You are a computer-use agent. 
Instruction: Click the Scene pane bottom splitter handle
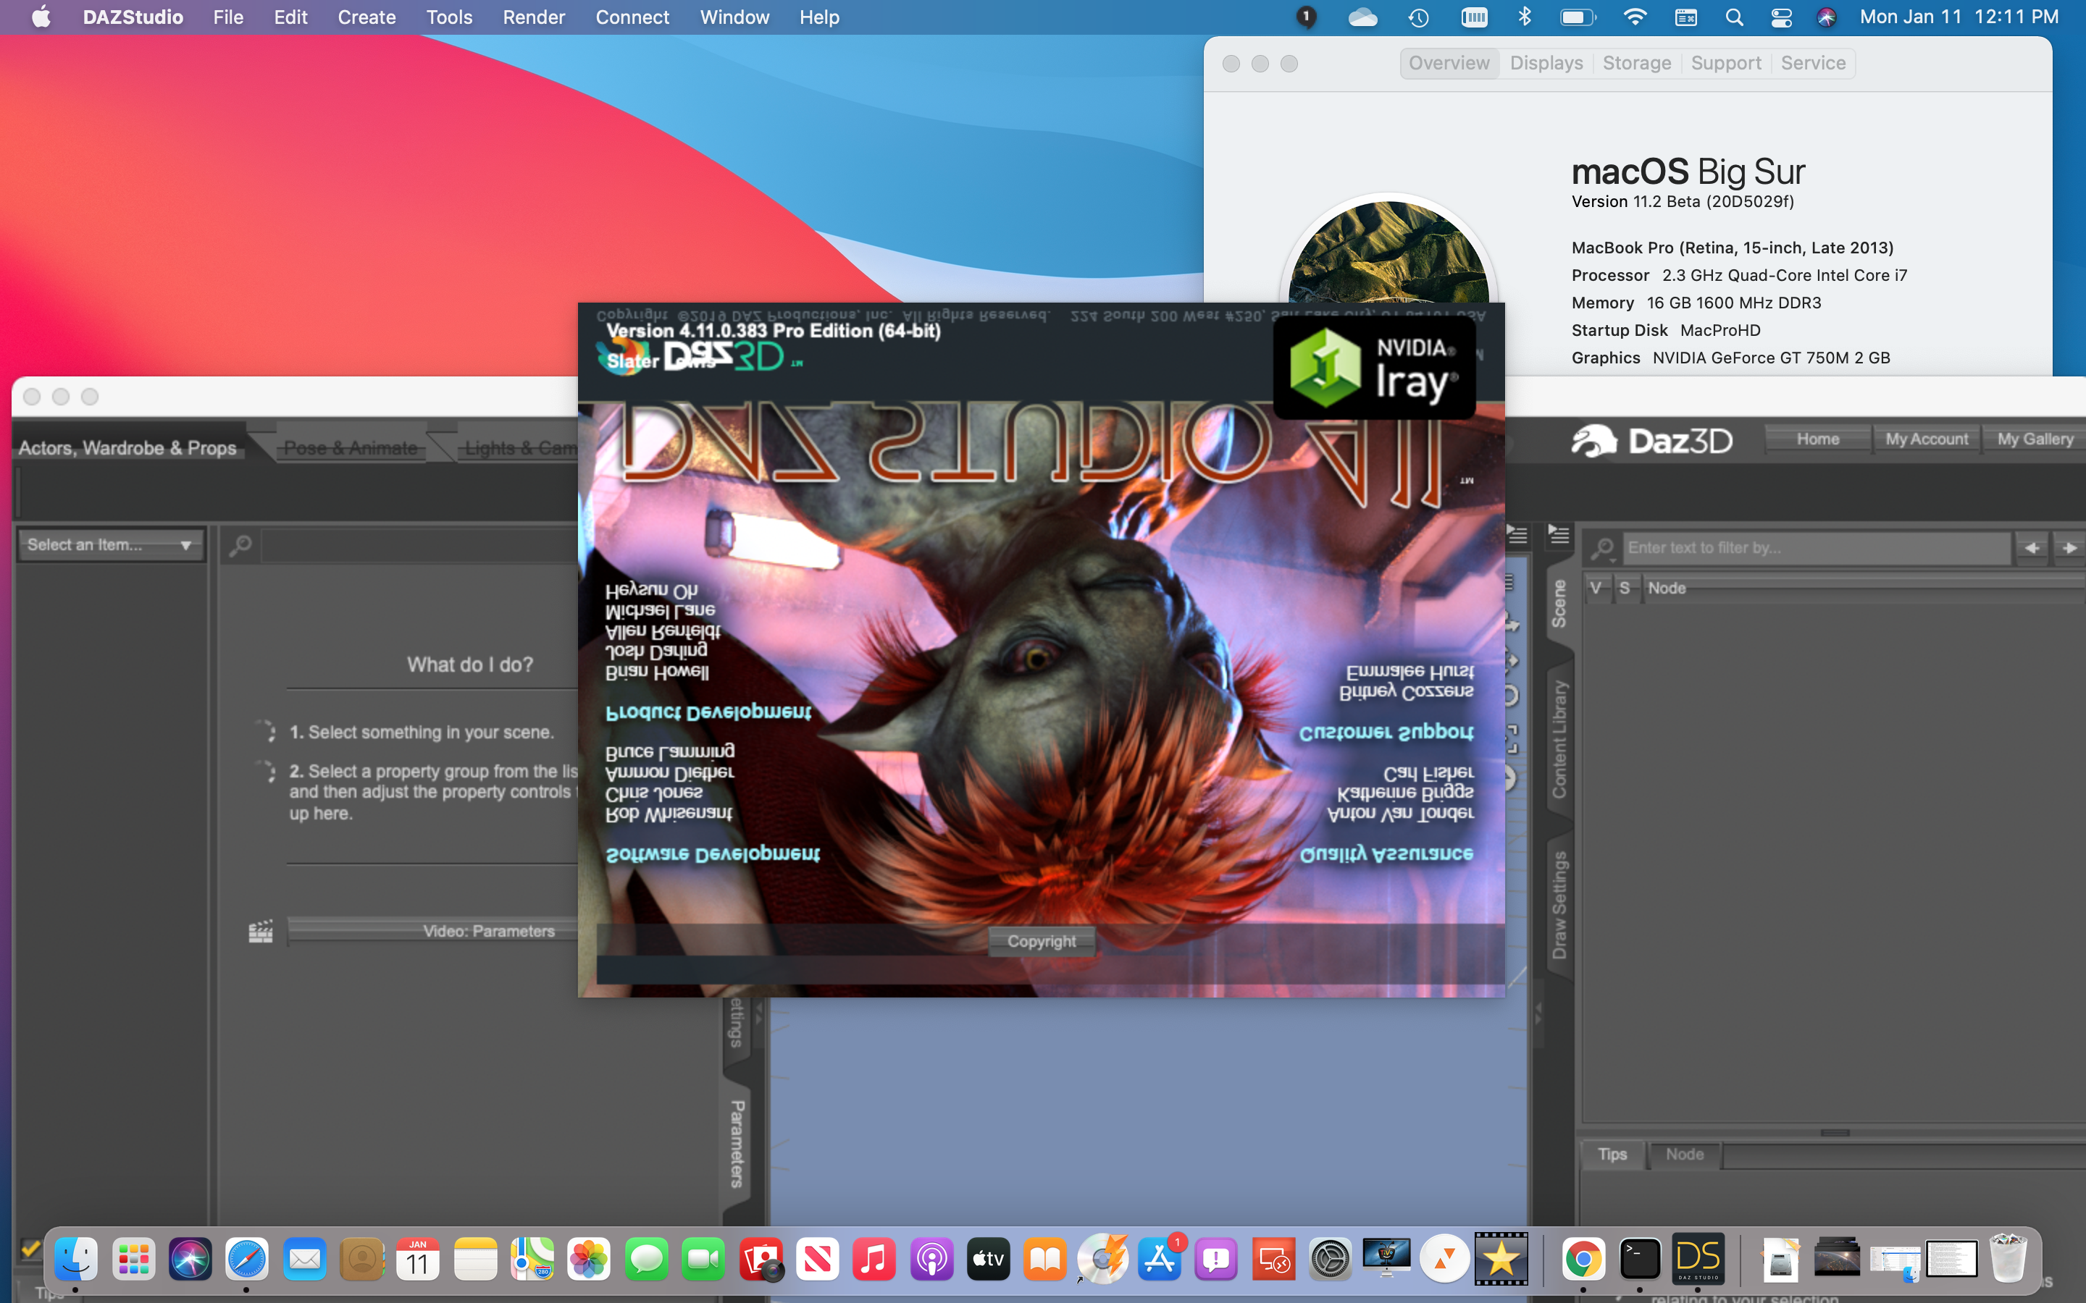(1834, 1132)
